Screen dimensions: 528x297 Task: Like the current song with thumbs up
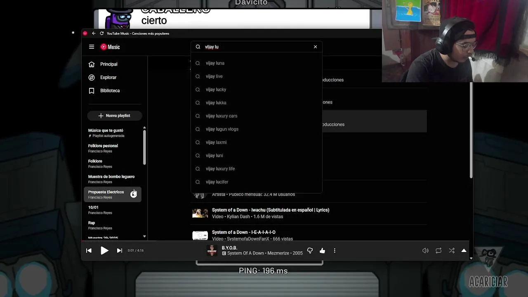click(x=322, y=250)
